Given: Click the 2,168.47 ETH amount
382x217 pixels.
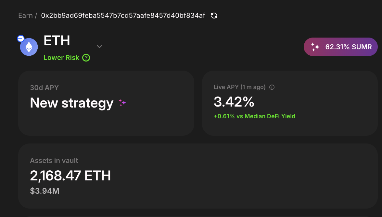Looking at the screenshot, I should pos(70,176).
